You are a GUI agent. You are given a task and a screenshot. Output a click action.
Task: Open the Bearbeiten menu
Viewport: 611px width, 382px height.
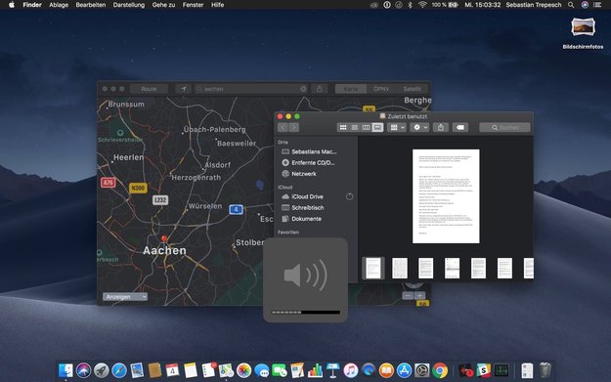90,5
